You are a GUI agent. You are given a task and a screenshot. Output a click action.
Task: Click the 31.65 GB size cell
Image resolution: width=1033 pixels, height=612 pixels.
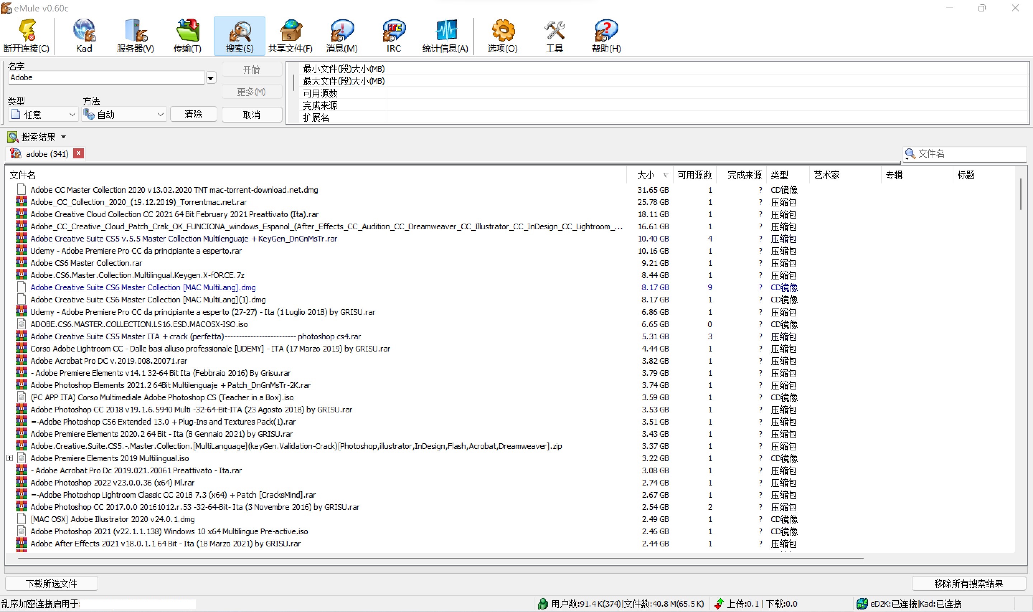(653, 190)
